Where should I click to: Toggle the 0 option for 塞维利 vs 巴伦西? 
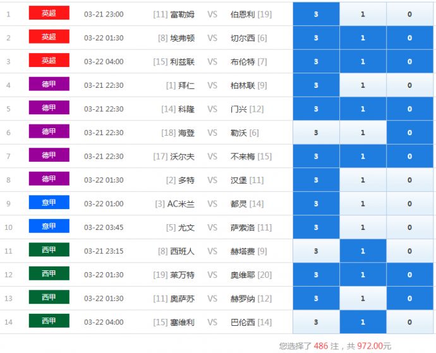pyautogui.click(x=409, y=322)
